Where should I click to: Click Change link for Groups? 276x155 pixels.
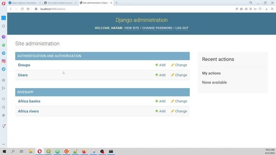(179, 65)
